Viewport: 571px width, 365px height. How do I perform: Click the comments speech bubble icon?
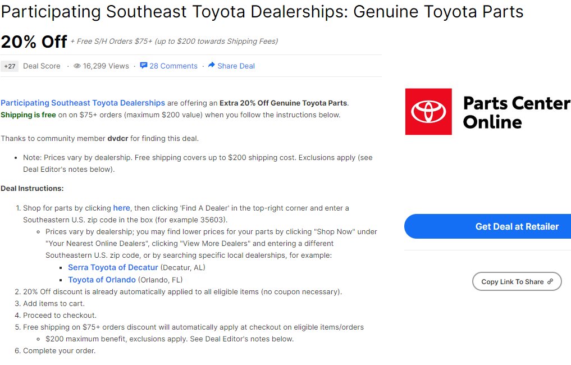[144, 66]
